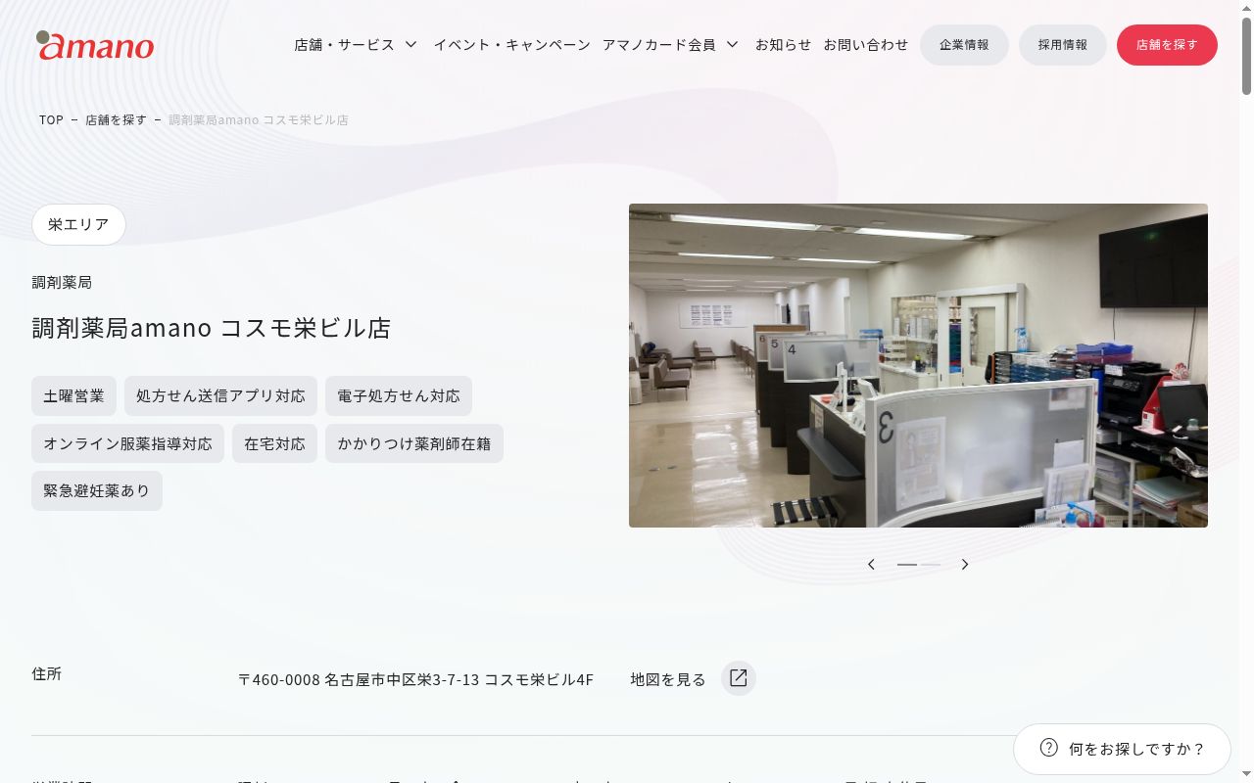The height and width of the screenshot is (783, 1254).
Task: Open the amano logo homepage
Action: pos(96,45)
